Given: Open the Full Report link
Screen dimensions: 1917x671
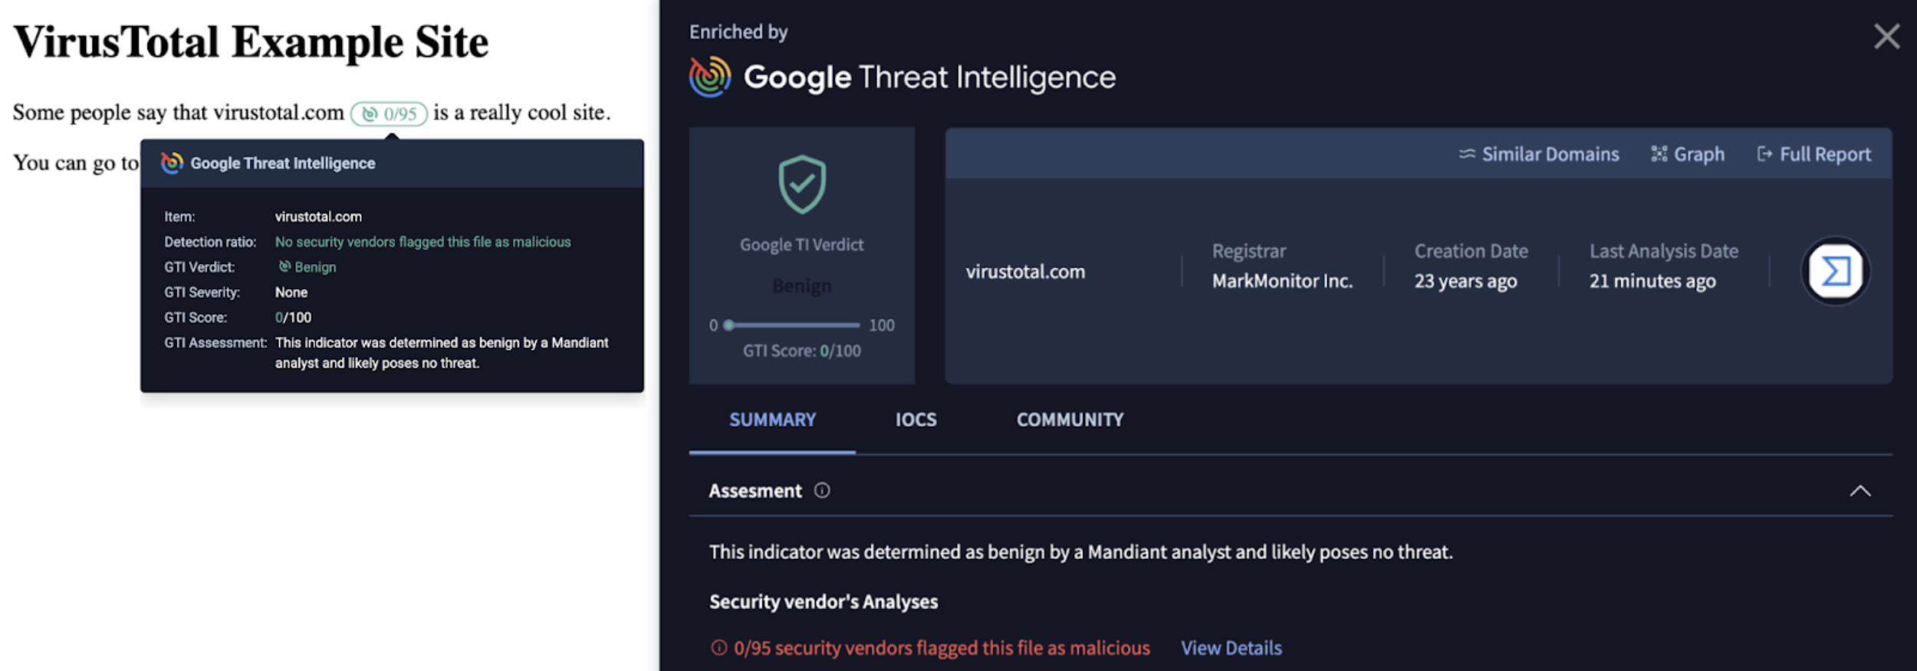Looking at the screenshot, I should [1813, 155].
